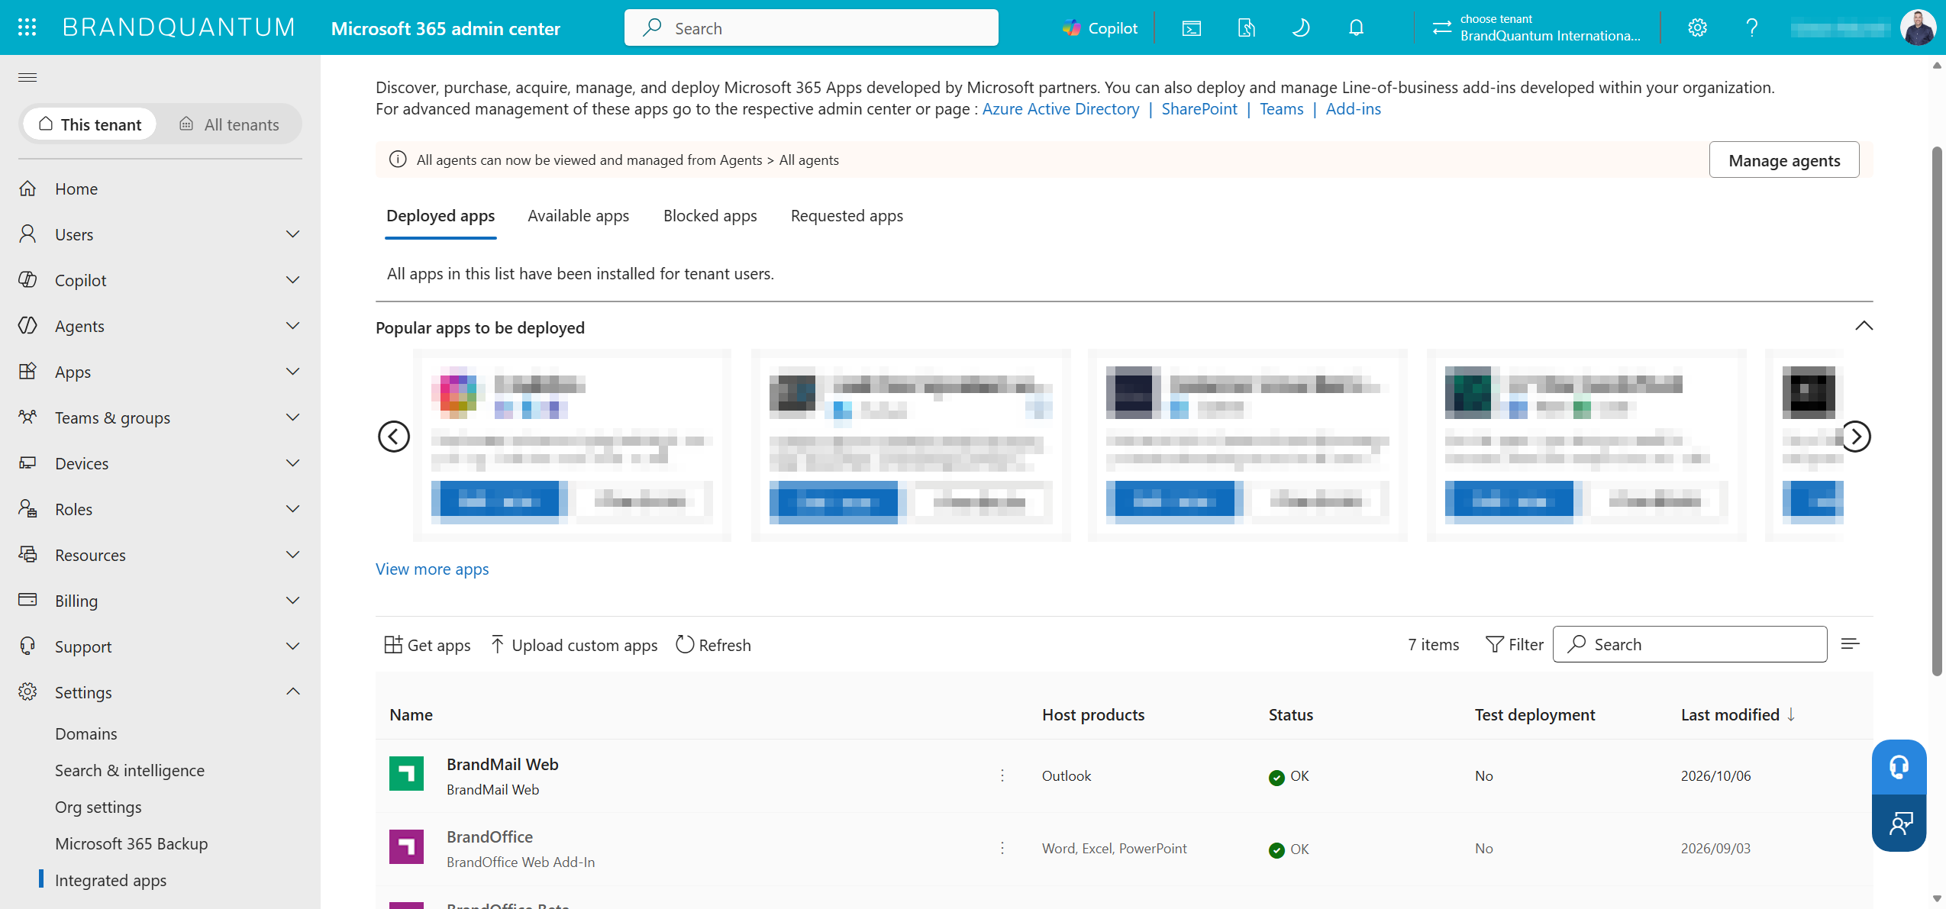Screen dimensions: 1946x909
Task: Collapse the Settings menu chevron
Action: tap(293, 691)
